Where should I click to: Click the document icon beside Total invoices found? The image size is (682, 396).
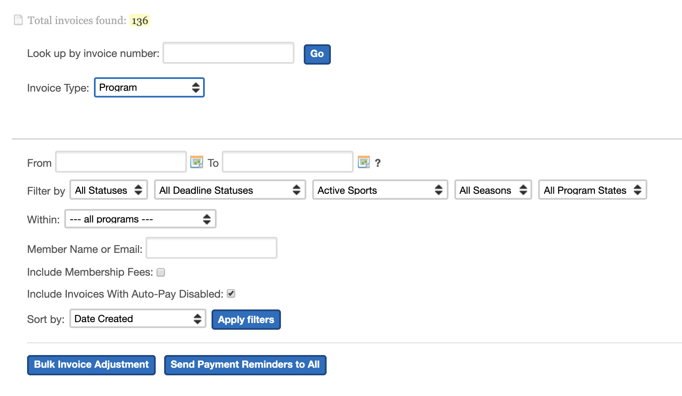(18, 19)
